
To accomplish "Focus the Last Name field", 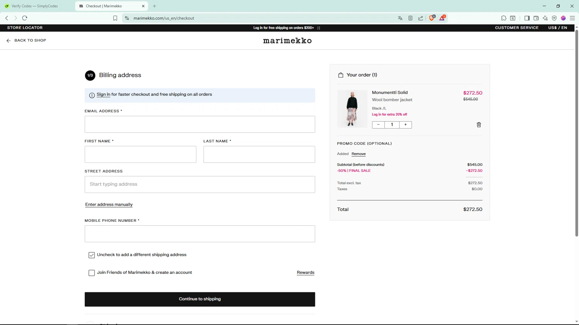I will pyautogui.click(x=259, y=154).
